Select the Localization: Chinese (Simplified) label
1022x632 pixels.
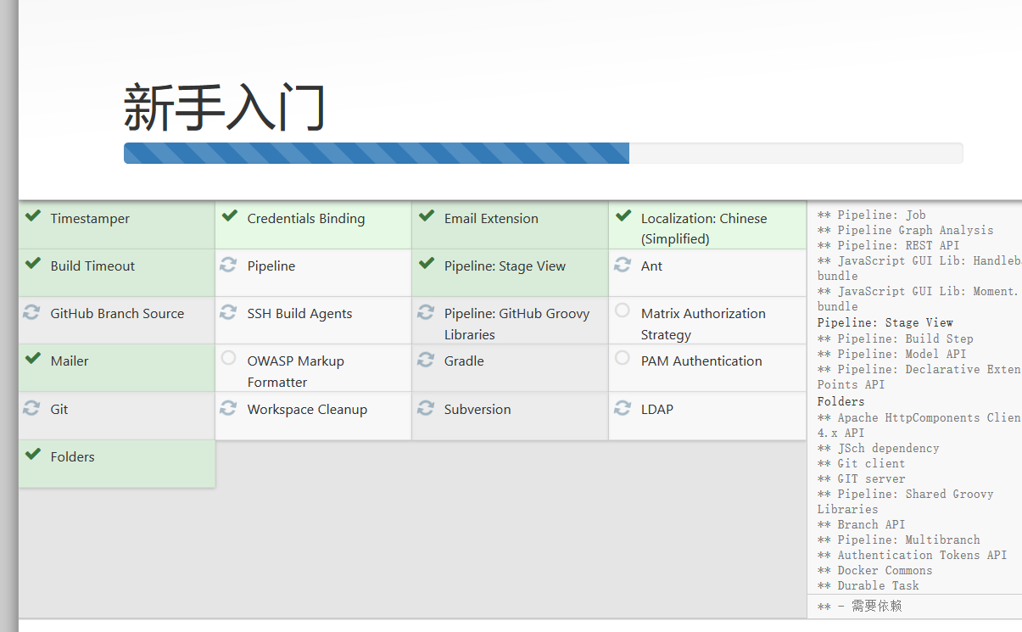click(x=704, y=229)
